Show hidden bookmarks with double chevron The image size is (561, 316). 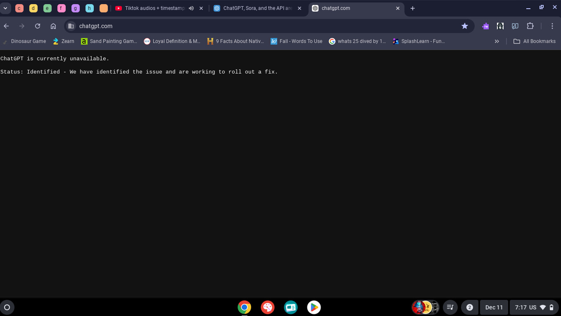[497, 41]
